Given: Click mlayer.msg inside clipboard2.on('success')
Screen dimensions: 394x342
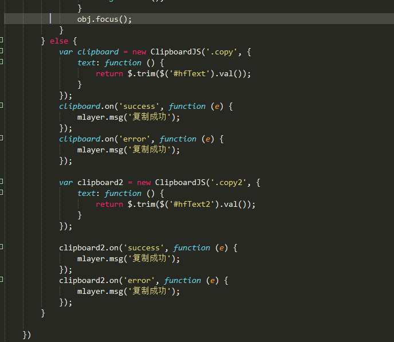Looking at the screenshot, I should 100,259.
